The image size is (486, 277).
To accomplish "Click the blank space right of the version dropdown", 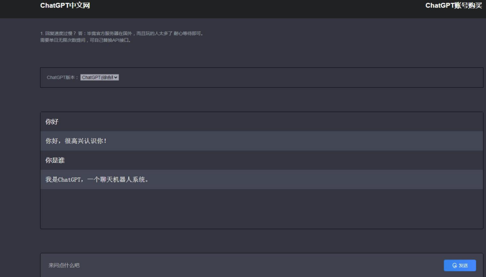I will coord(285,77).
